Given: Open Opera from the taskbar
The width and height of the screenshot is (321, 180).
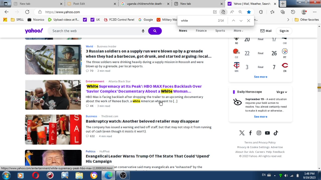Looking at the screenshot, I should 36,175.
